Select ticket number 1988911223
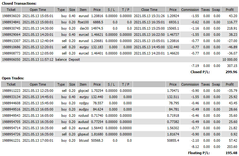 click(x=11, y=91)
